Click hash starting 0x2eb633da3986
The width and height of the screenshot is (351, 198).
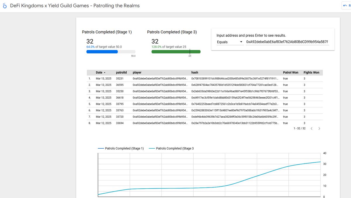[235, 91]
